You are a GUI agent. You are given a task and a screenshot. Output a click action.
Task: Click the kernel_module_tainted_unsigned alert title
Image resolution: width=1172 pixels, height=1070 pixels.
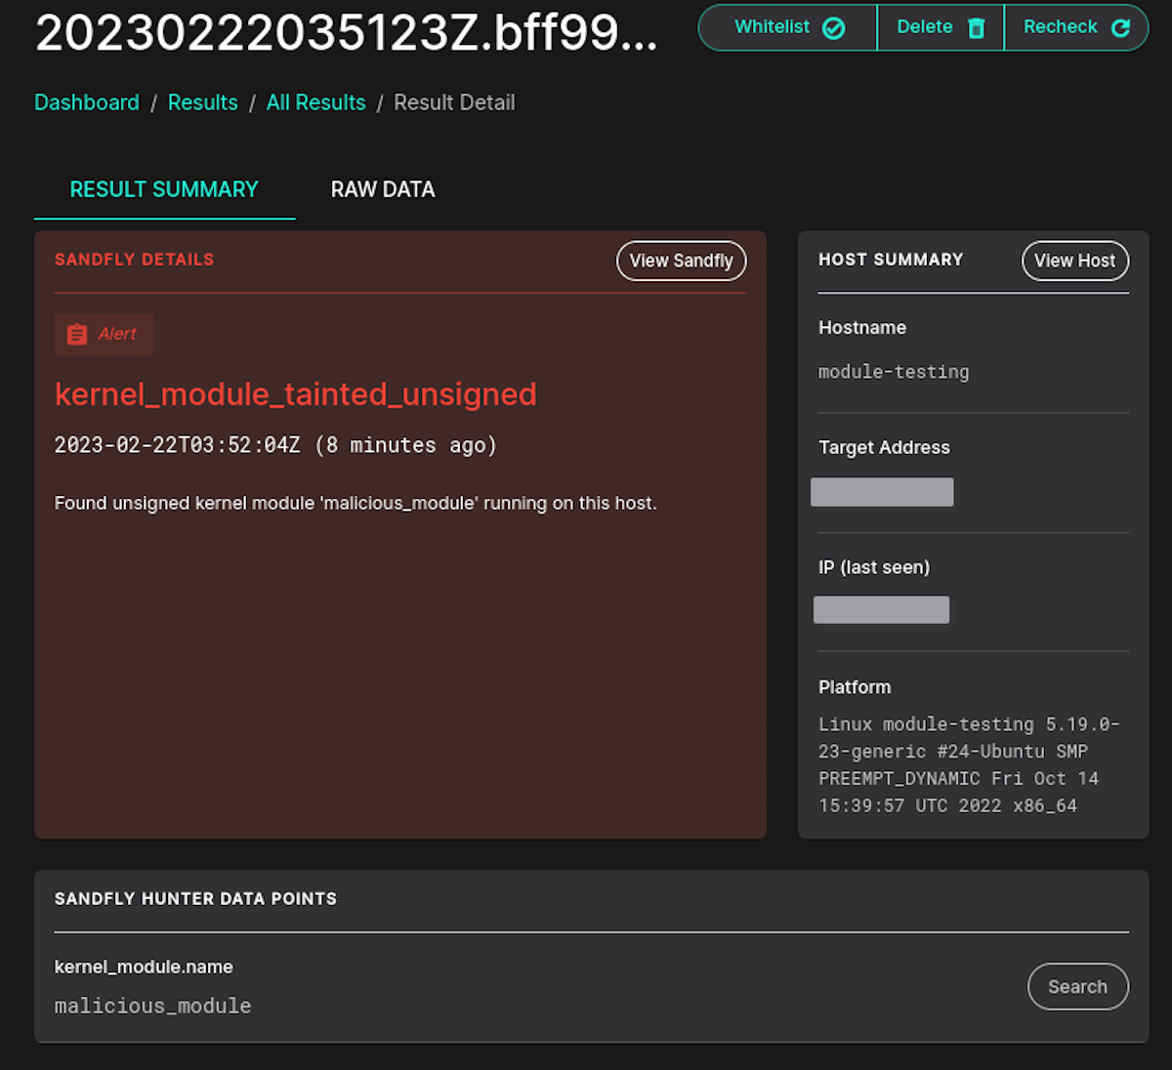(x=295, y=394)
